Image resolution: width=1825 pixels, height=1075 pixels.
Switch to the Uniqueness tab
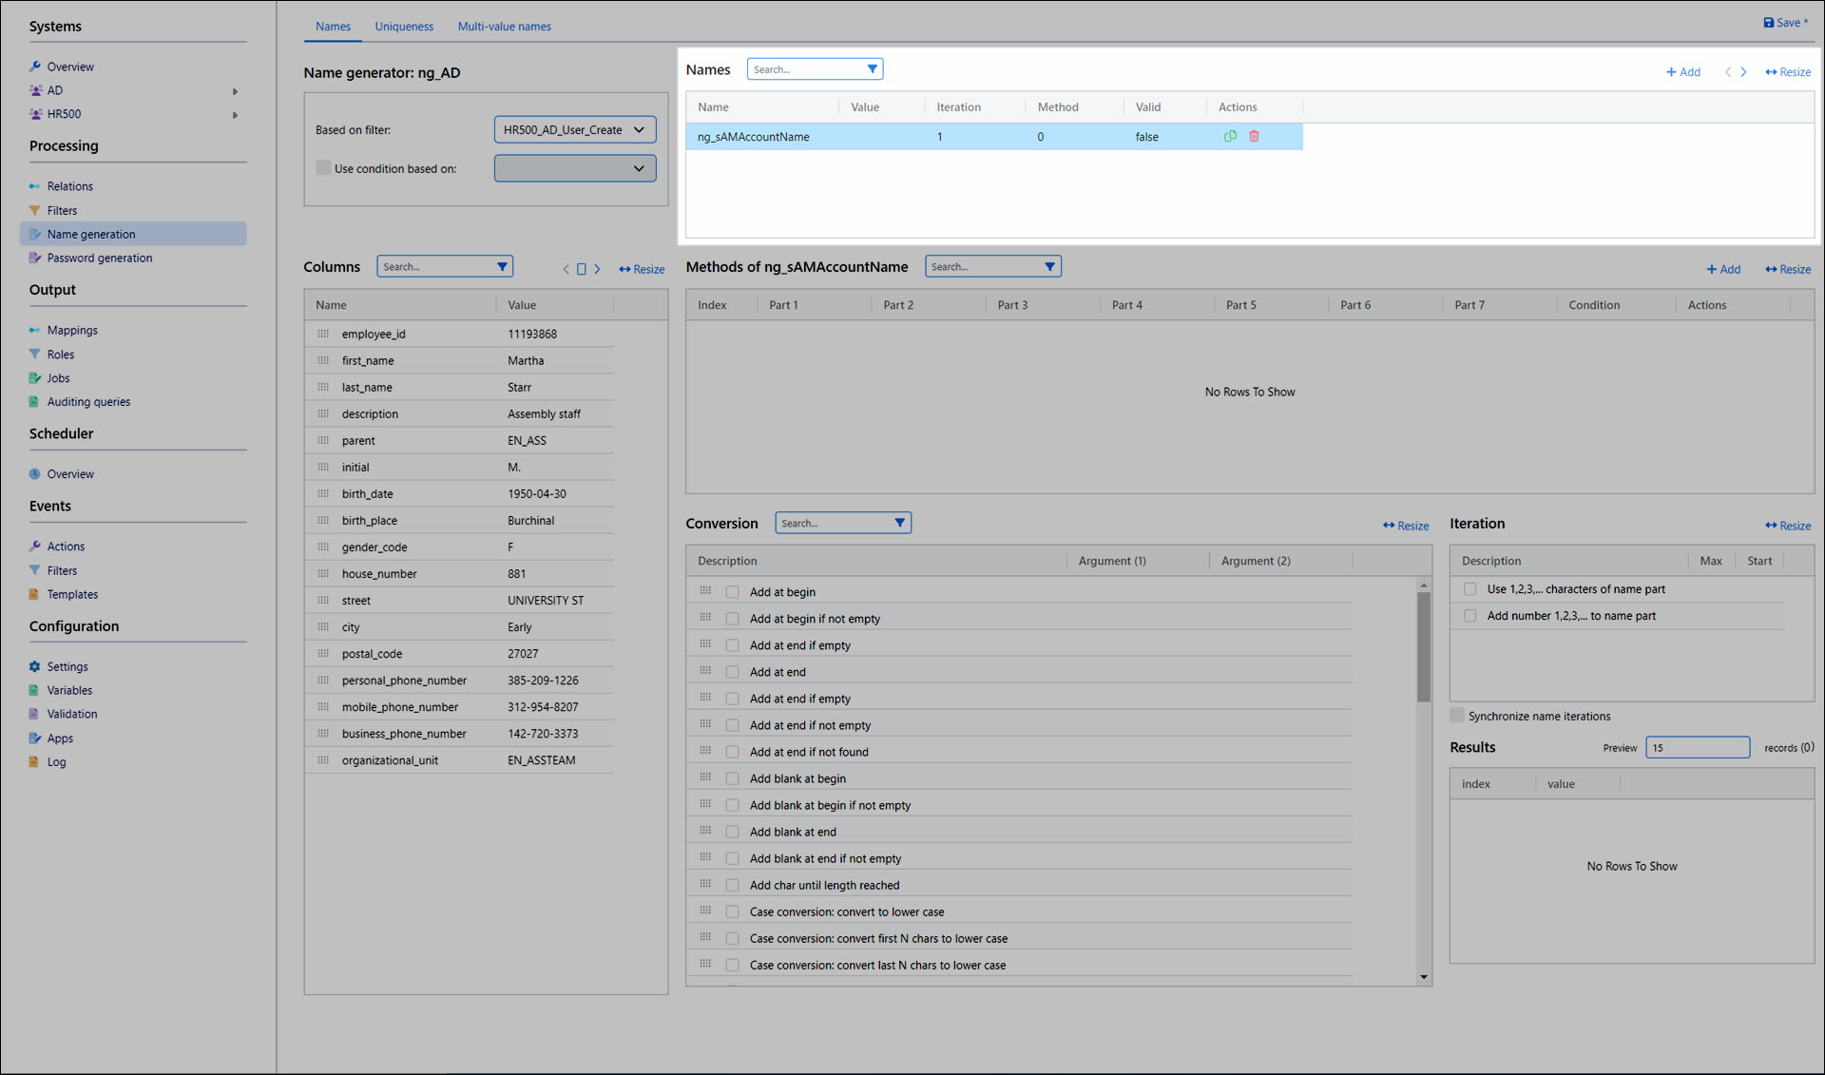point(403,27)
